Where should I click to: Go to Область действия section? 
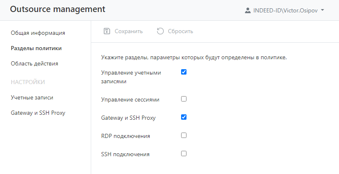coord(34,64)
